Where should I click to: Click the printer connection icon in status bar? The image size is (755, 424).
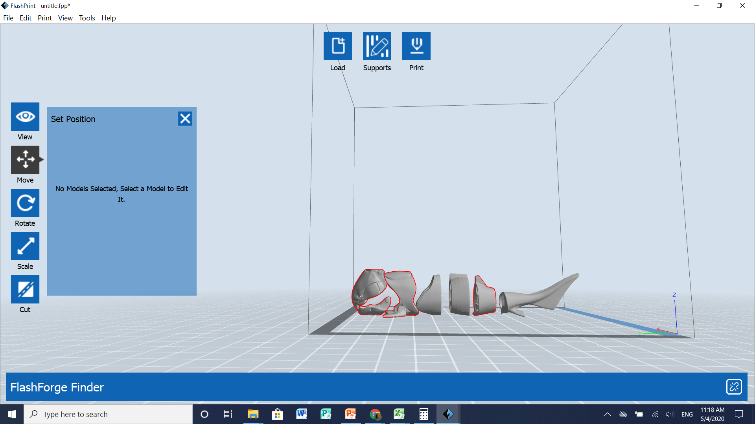[x=734, y=387]
